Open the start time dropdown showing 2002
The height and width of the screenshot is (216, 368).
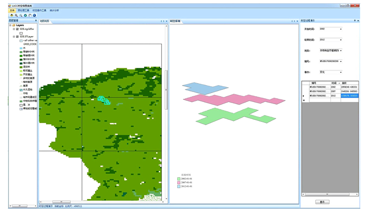(x=340, y=29)
